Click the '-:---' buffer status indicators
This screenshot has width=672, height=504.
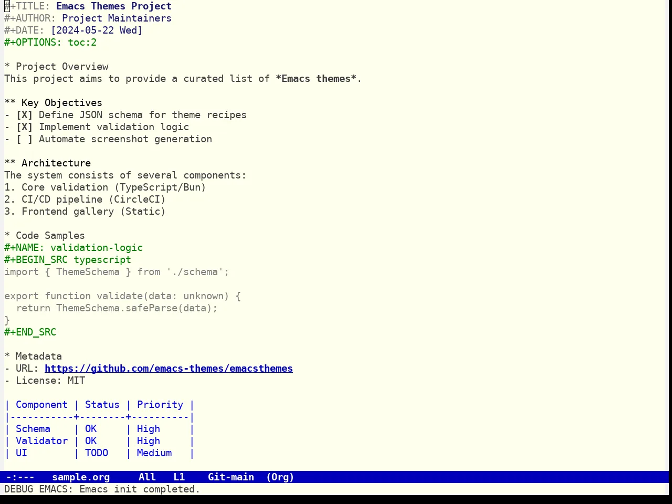(20, 477)
